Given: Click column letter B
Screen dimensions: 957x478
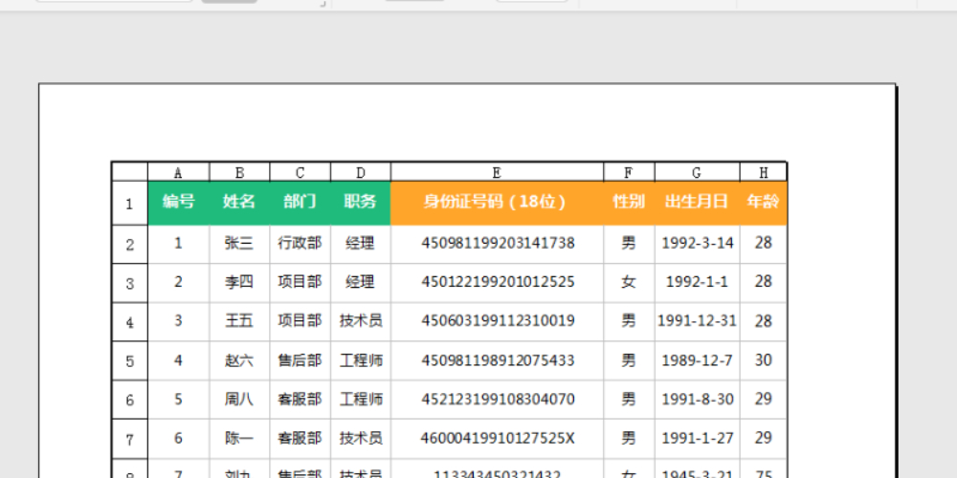Looking at the screenshot, I should point(239,172).
